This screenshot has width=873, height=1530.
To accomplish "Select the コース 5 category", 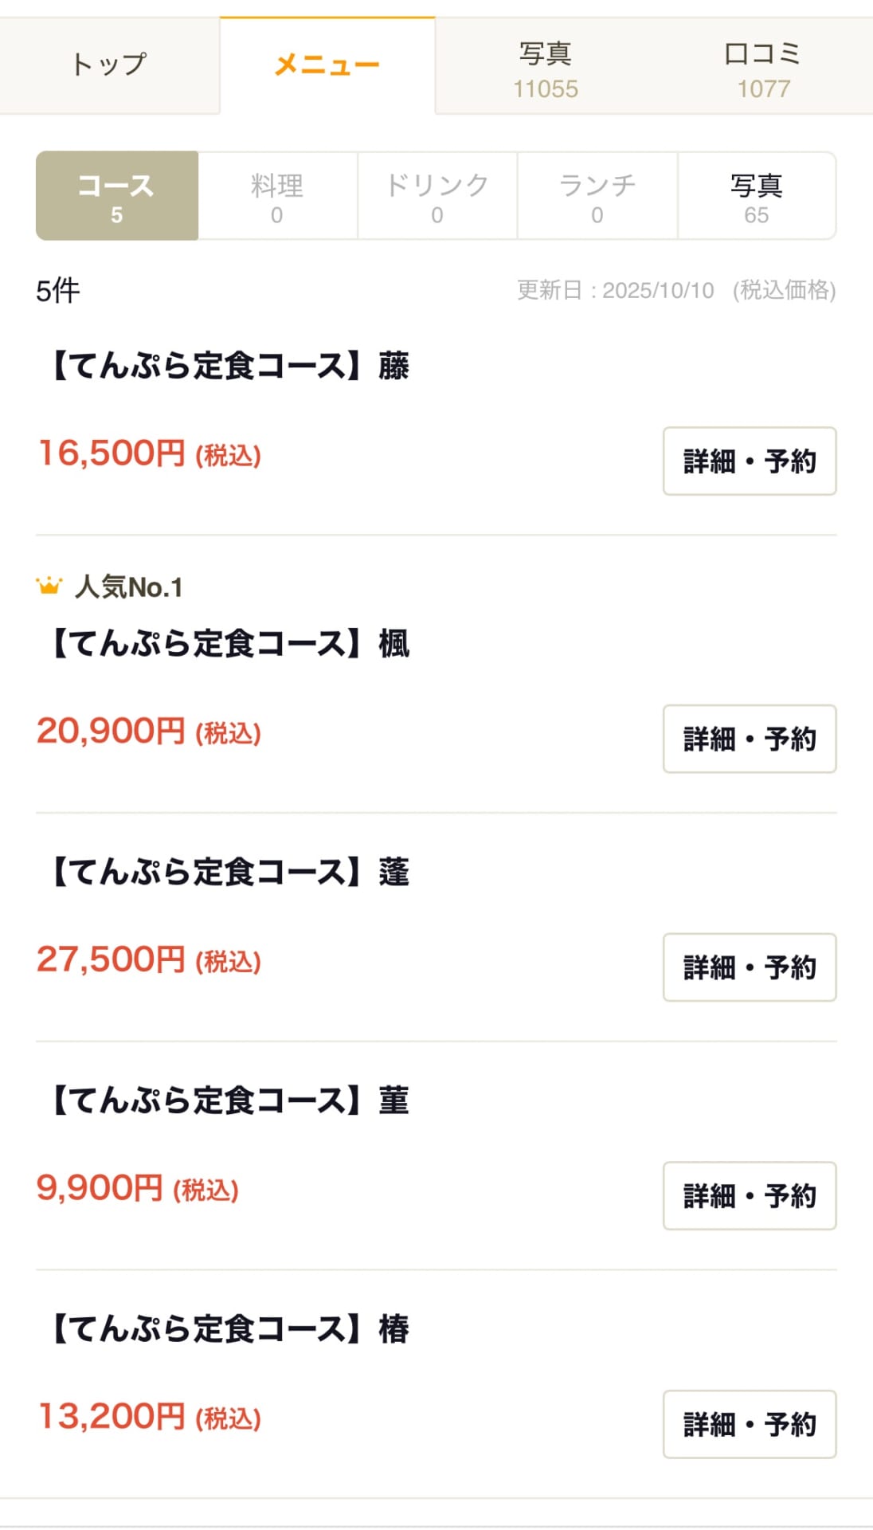I will [x=117, y=196].
